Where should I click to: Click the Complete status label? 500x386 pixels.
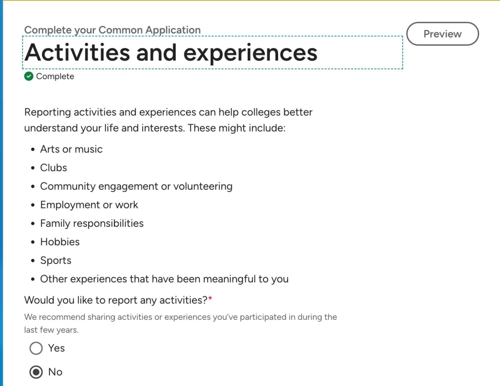click(55, 76)
